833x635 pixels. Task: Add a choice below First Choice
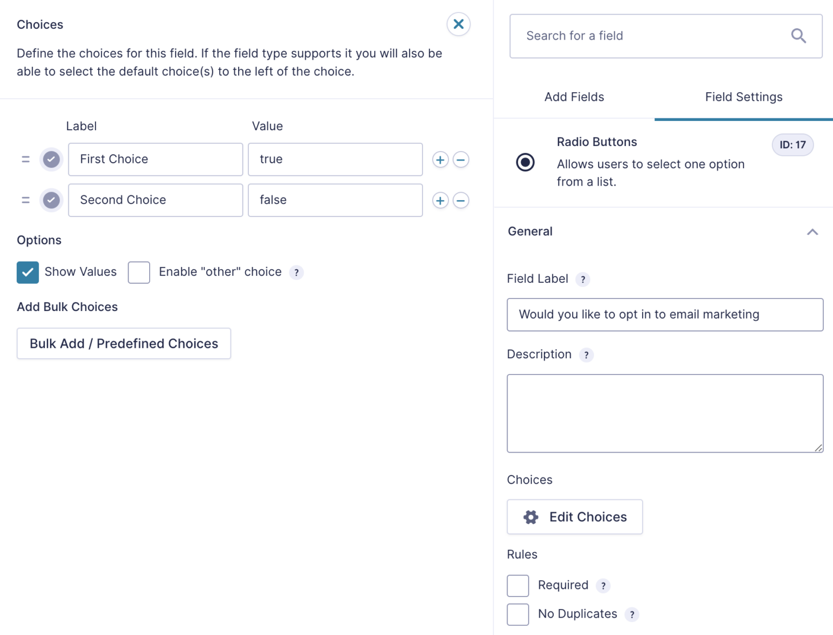pyautogui.click(x=440, y=159)
